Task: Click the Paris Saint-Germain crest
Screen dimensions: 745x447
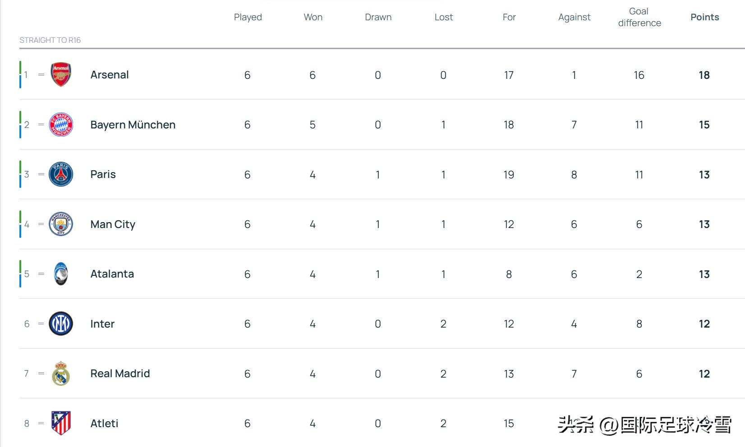Action: point(61,174)
